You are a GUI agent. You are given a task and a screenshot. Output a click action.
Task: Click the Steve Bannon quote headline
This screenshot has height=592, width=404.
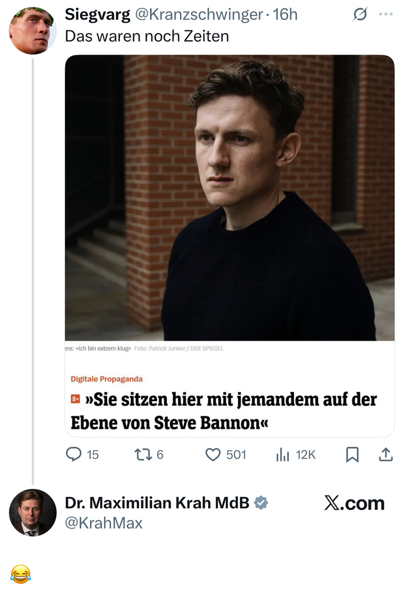[x=224, y=411]
